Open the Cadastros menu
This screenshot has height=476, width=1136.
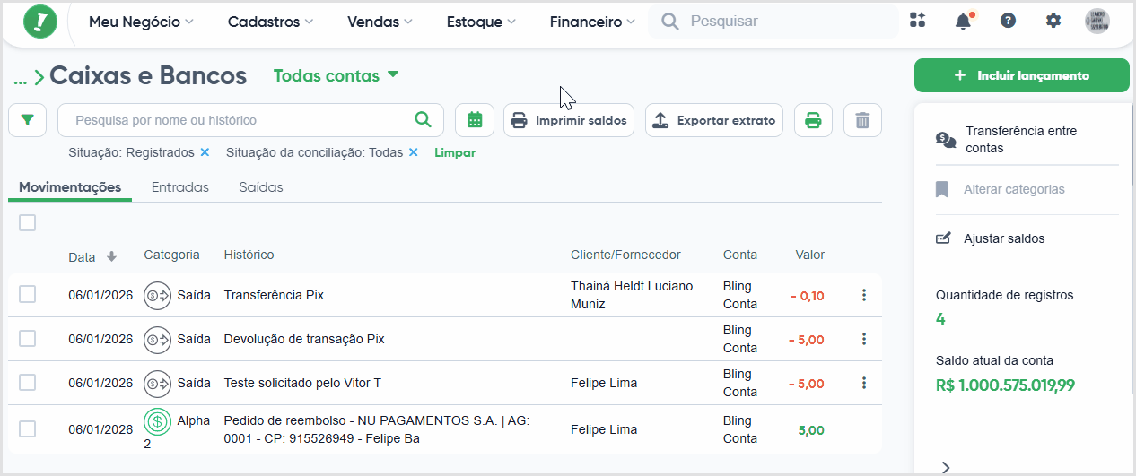point(270,22)
